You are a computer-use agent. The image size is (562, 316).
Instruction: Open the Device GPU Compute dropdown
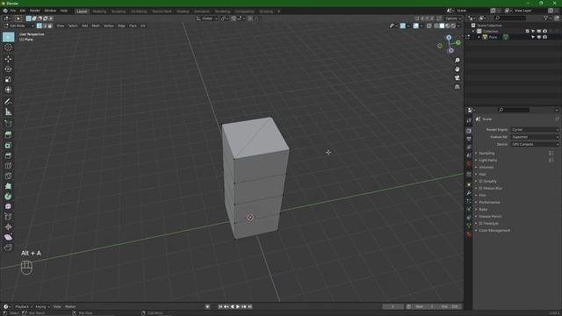535,144
